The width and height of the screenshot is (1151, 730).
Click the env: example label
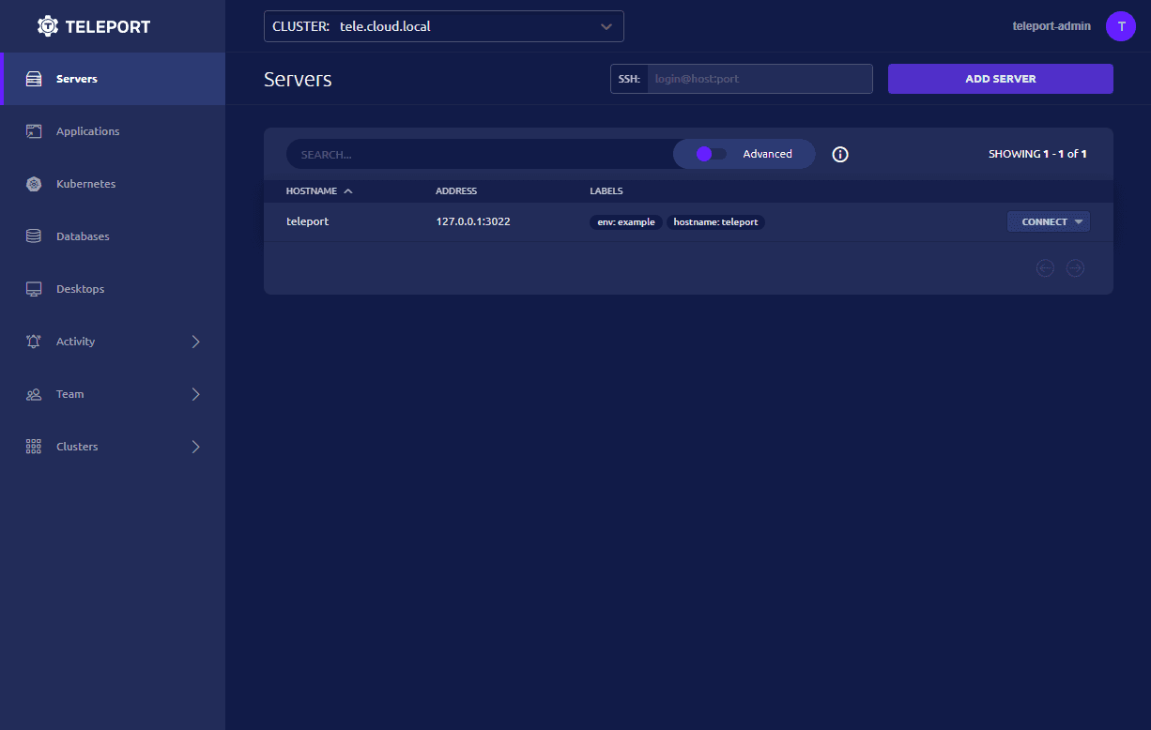626,222
